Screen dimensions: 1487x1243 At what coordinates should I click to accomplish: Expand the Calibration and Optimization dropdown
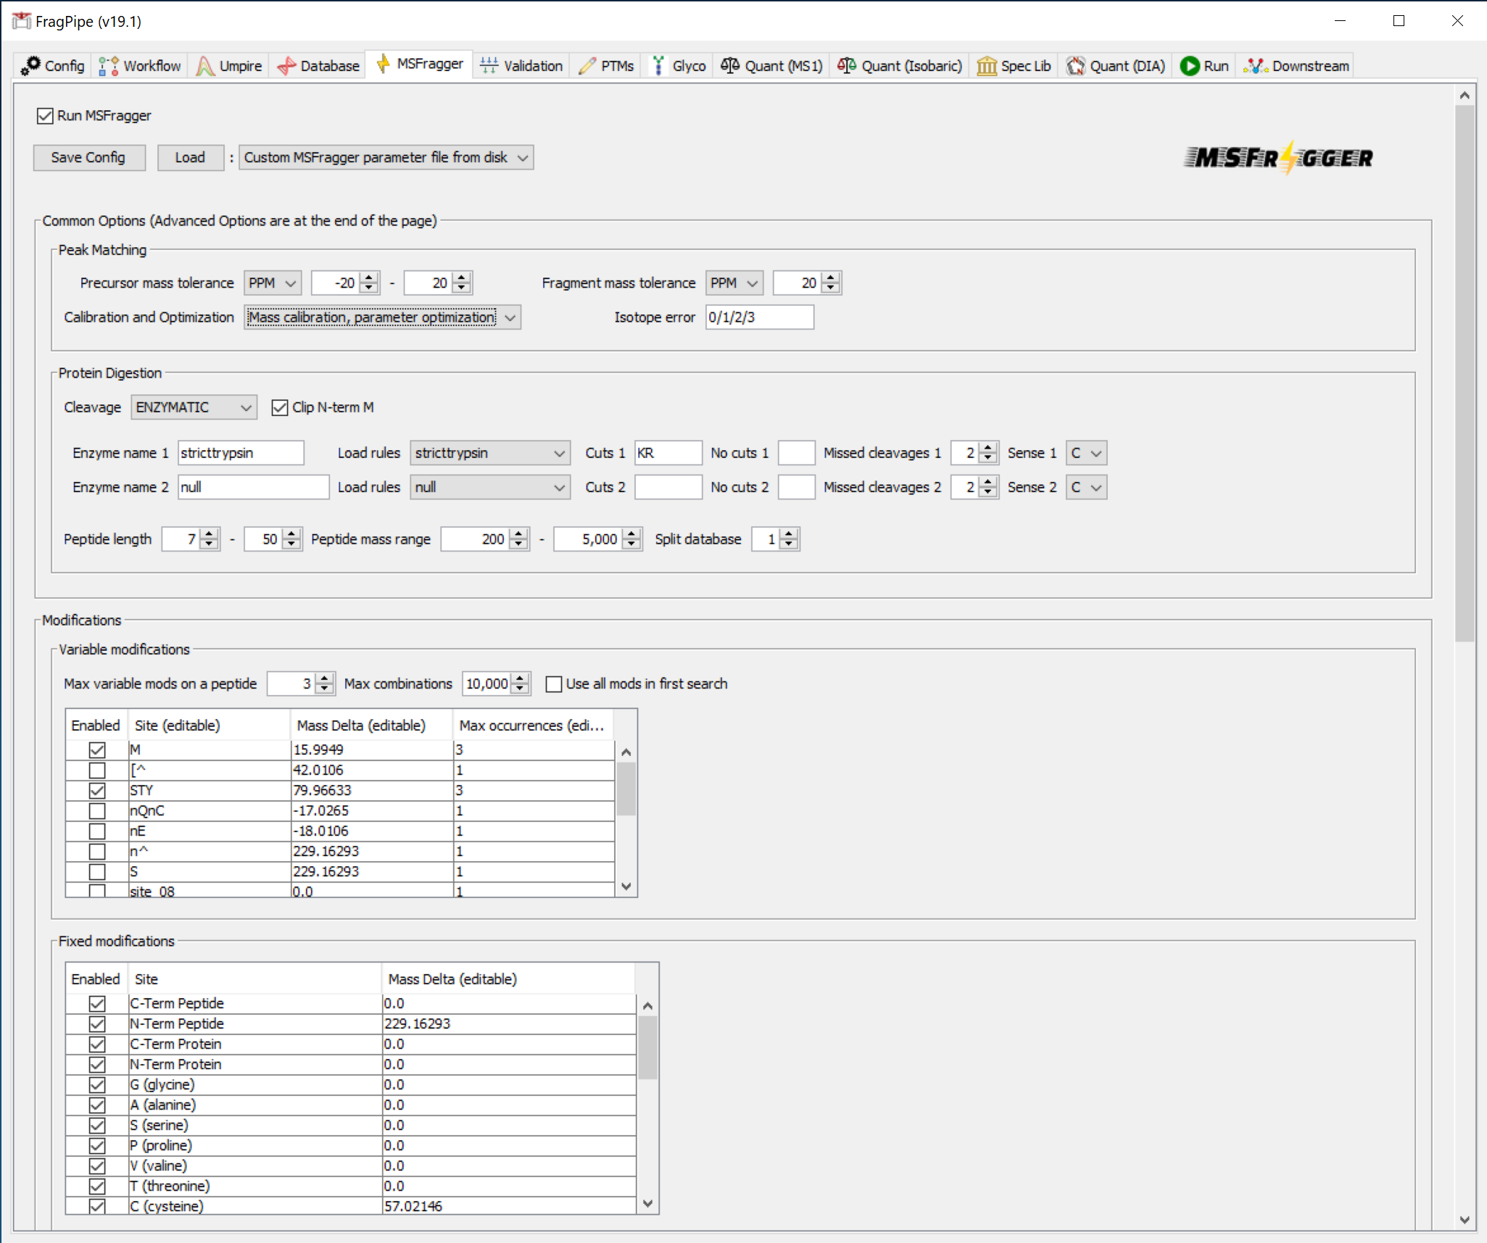(x=382, y=317)
